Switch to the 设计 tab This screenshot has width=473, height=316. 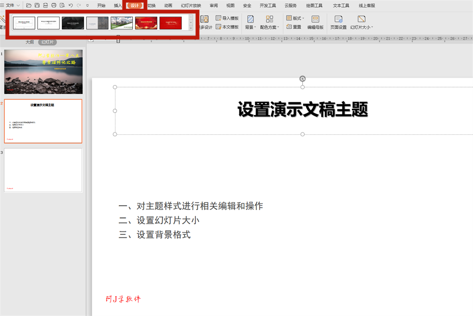point(134,5)
